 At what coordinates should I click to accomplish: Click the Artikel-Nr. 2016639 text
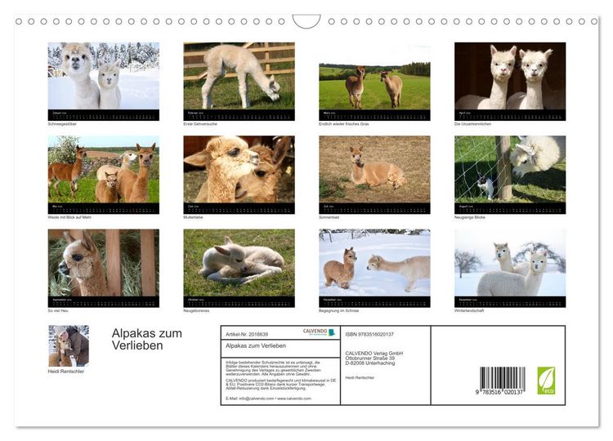pos(247,334)
